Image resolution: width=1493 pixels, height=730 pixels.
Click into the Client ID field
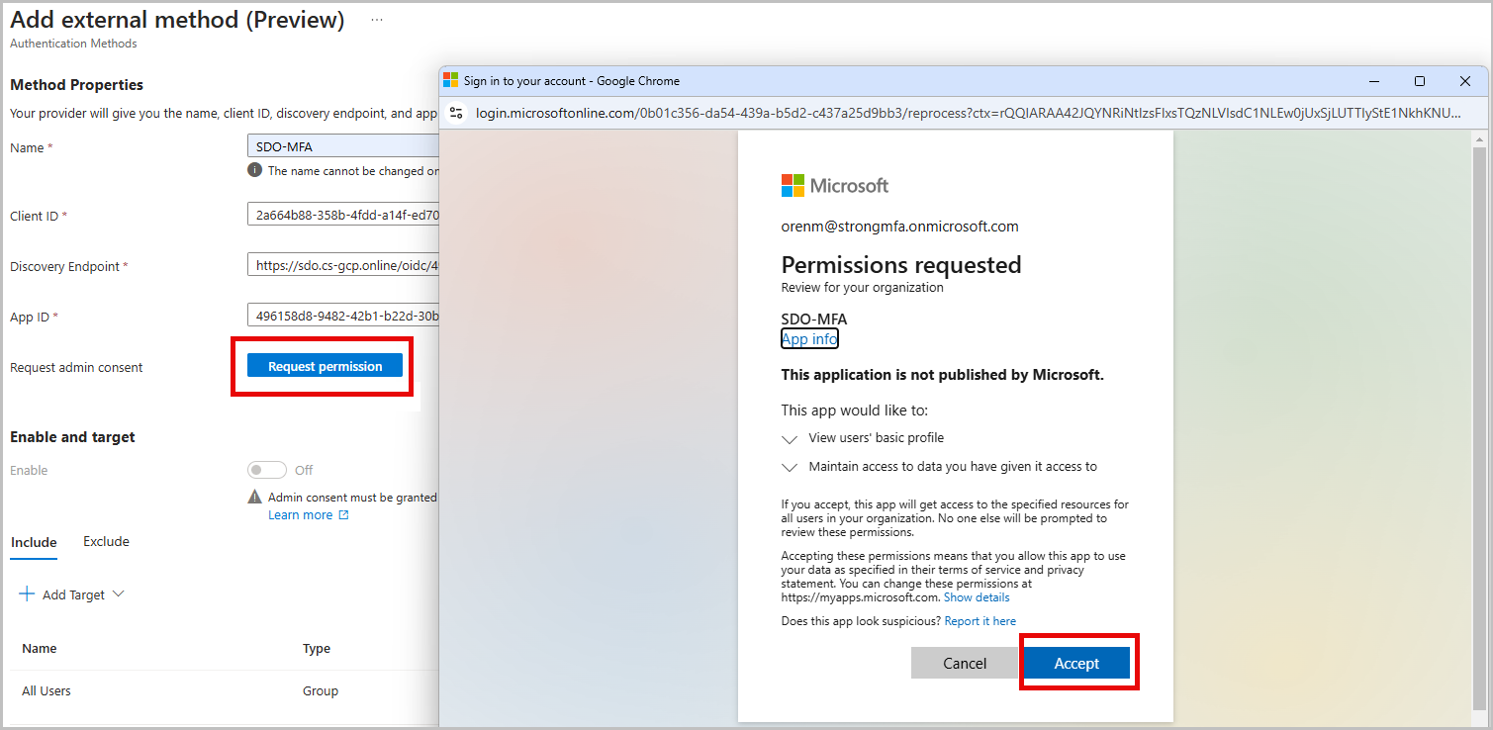tap(343, 215)
